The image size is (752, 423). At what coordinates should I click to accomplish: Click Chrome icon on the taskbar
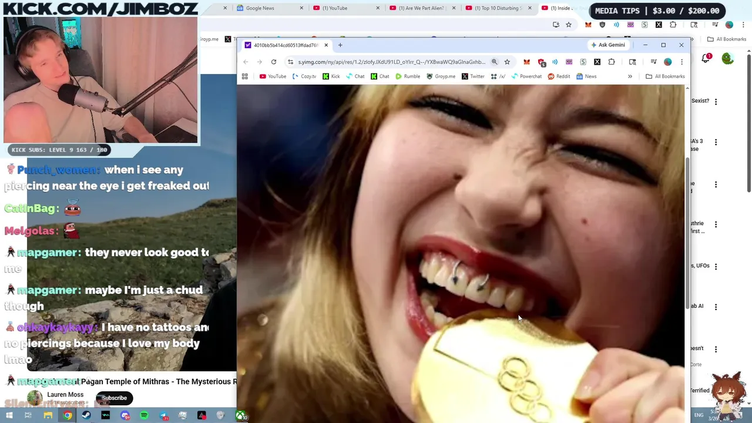tap(68, 416)
